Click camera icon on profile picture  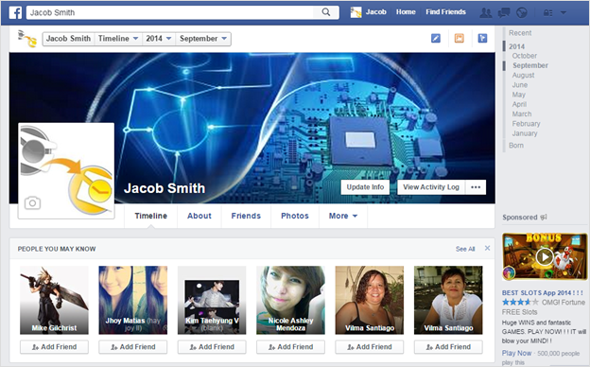[x=33, y=203]
